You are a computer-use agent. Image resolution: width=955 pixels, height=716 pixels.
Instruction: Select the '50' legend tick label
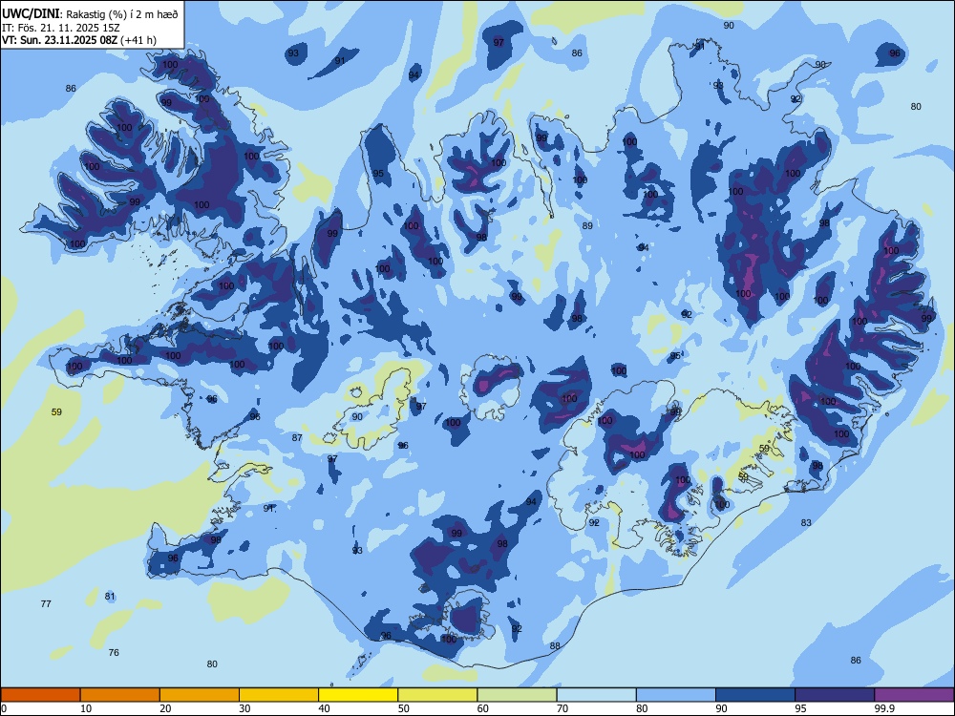[404, 708]
